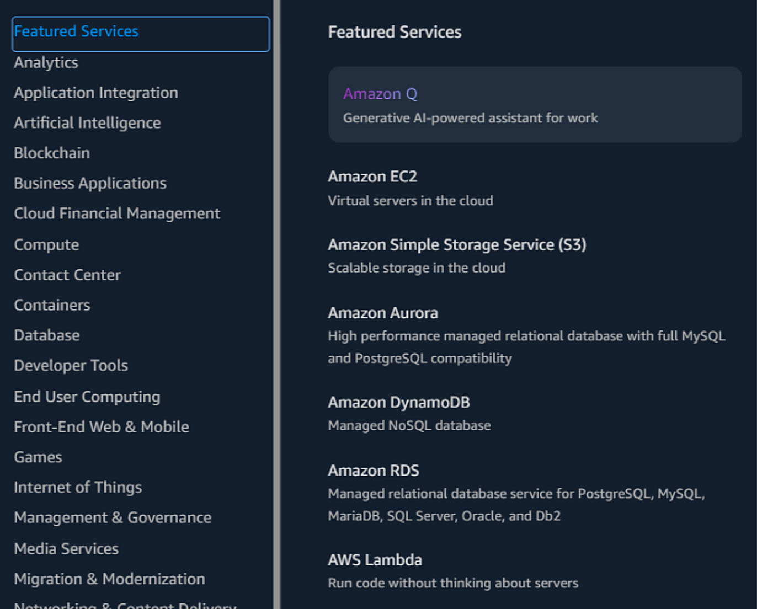Open the Database category
Screen dimensions: 757x609
(x=47, y=335)
